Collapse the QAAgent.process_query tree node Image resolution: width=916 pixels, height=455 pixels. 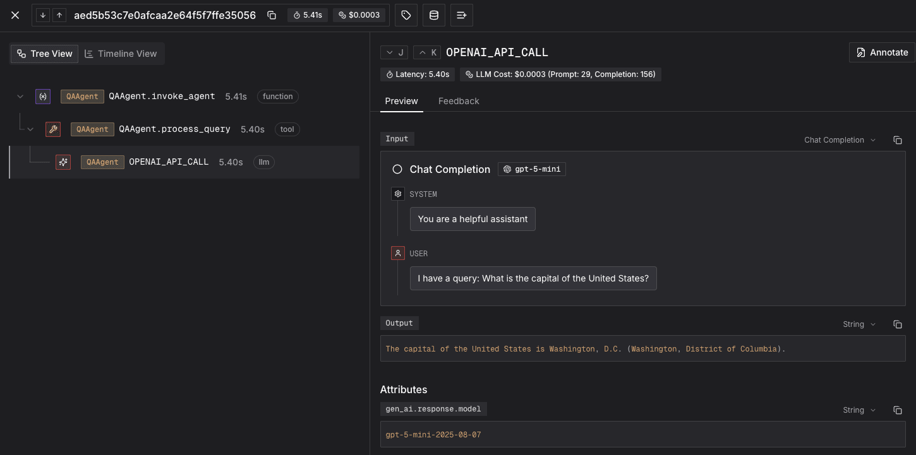(x=30, y=129)
